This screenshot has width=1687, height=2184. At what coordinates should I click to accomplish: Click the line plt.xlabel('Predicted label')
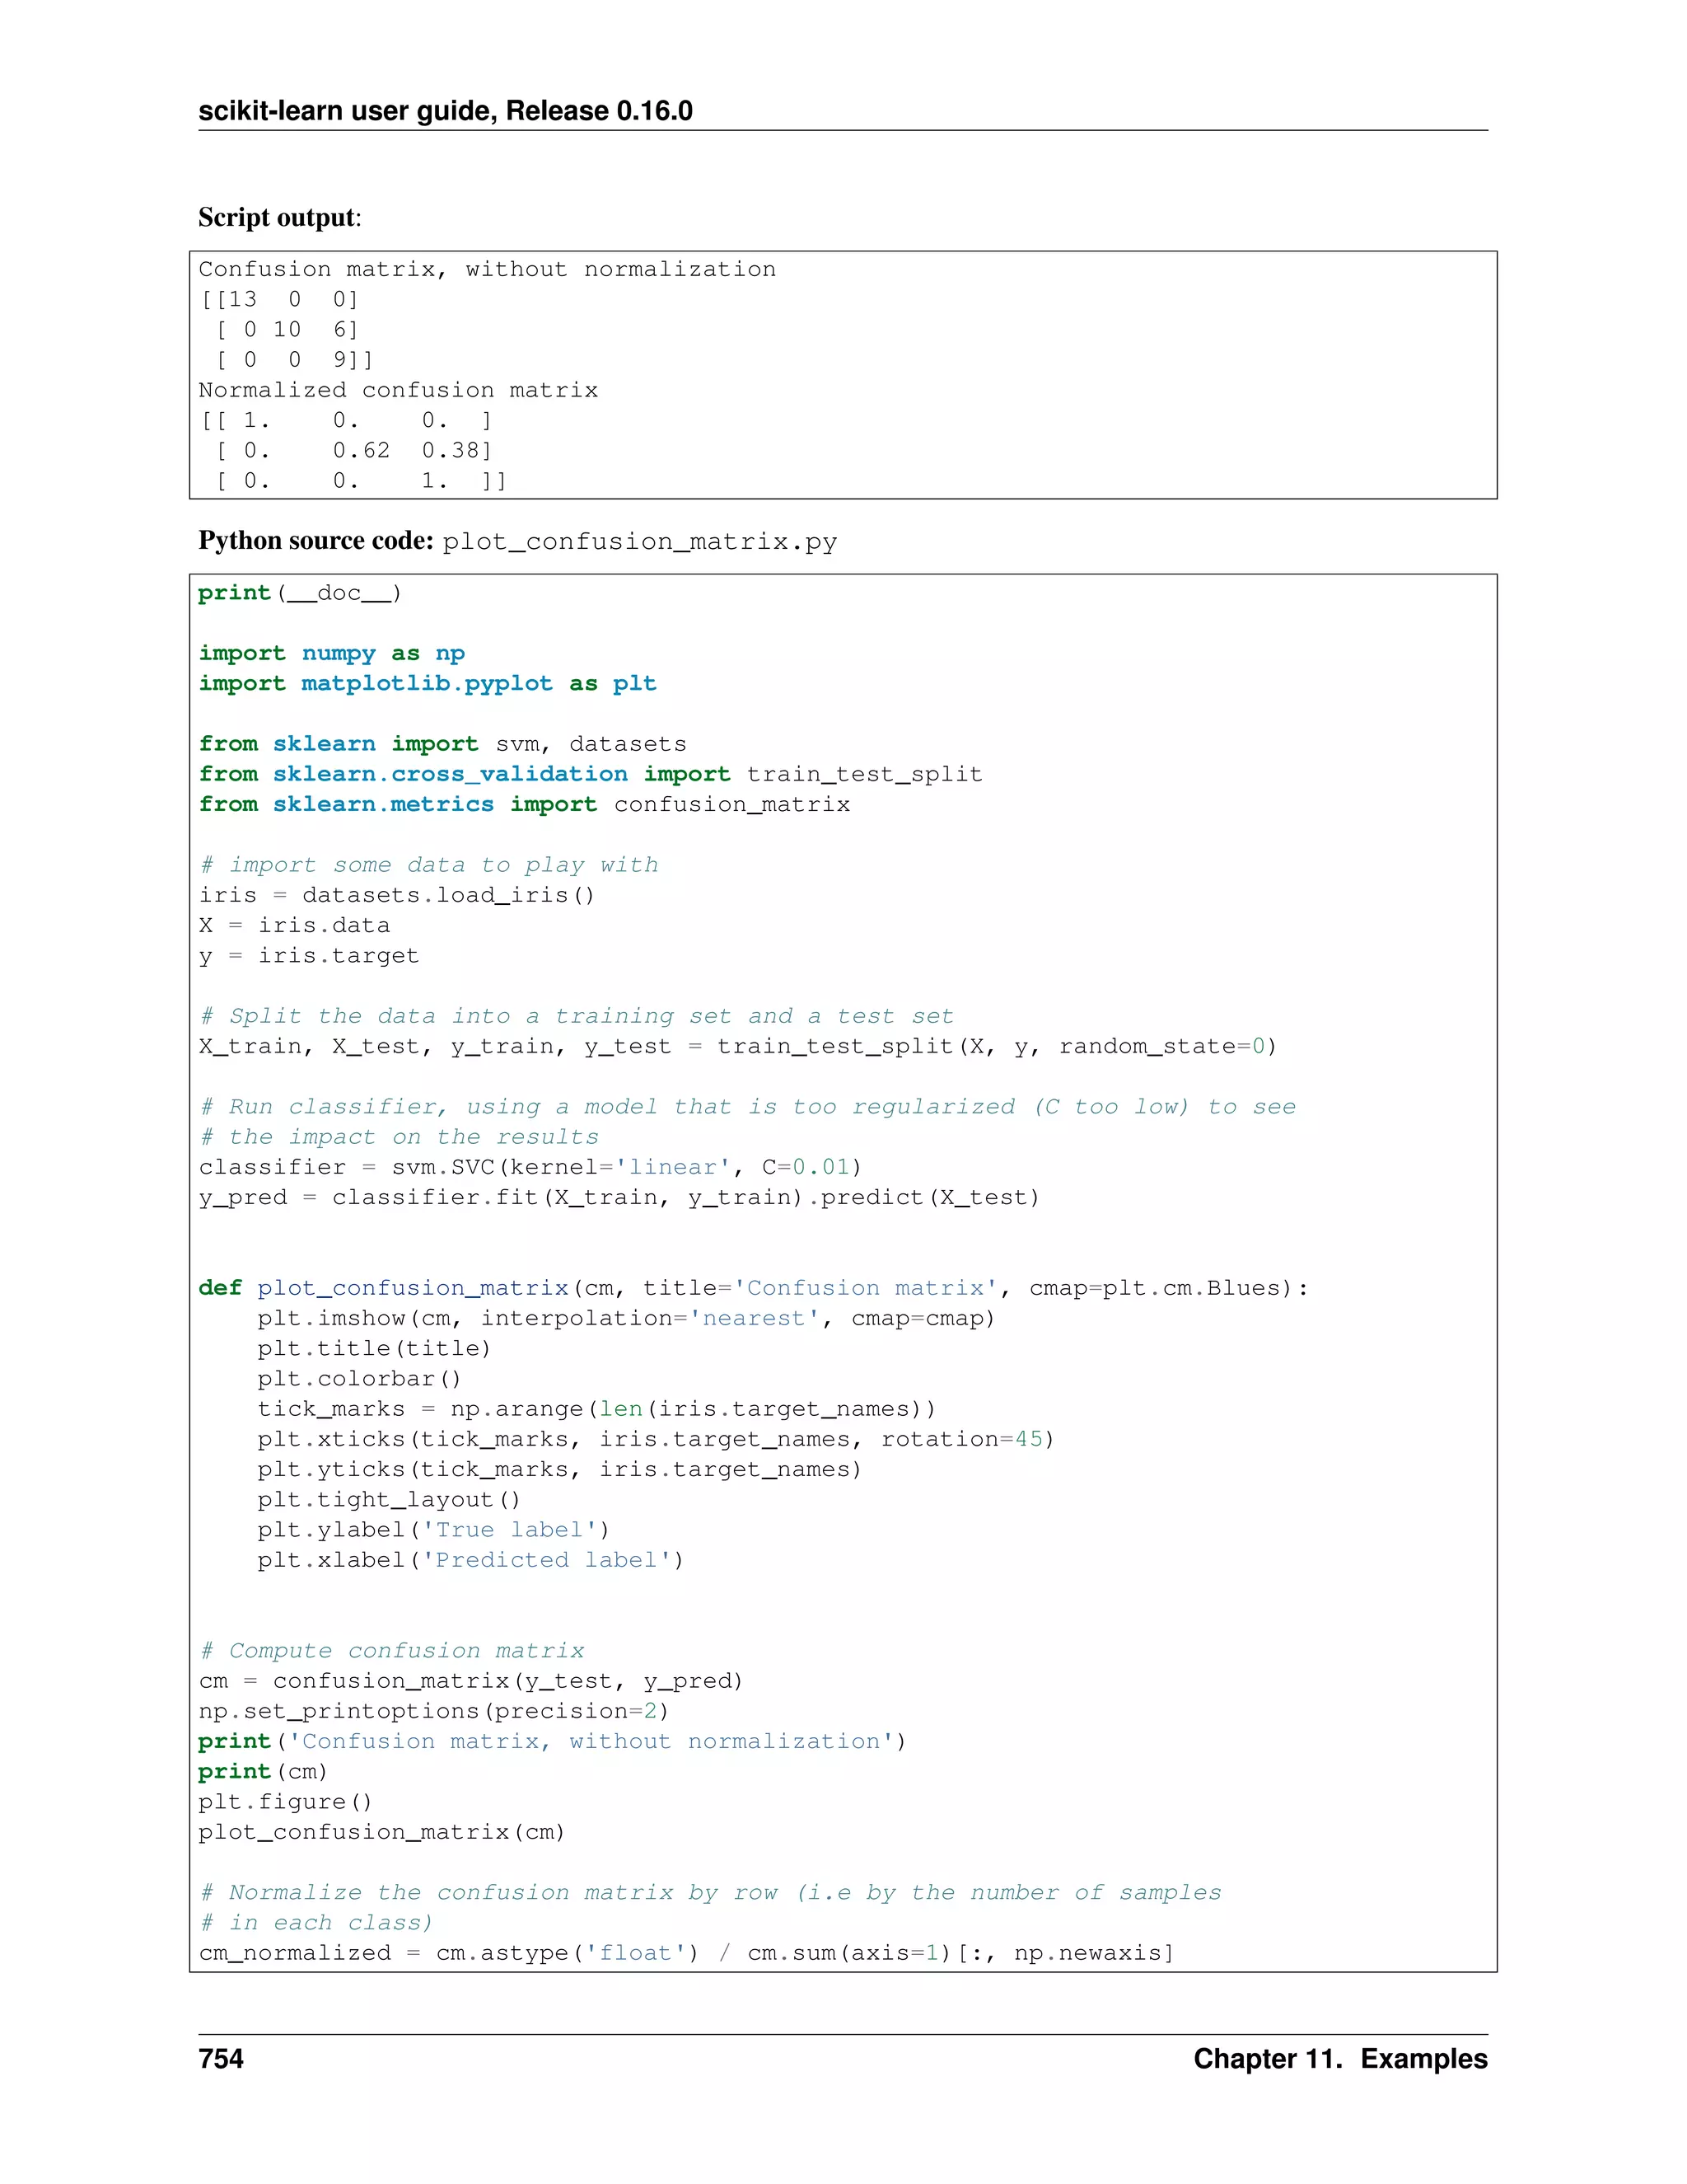[x=470, y=1561]
